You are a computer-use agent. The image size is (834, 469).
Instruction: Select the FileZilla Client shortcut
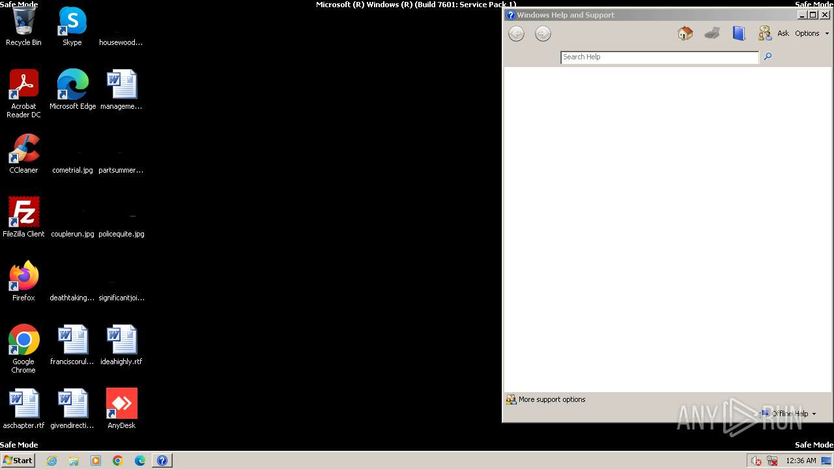click(x=23, y=218)
